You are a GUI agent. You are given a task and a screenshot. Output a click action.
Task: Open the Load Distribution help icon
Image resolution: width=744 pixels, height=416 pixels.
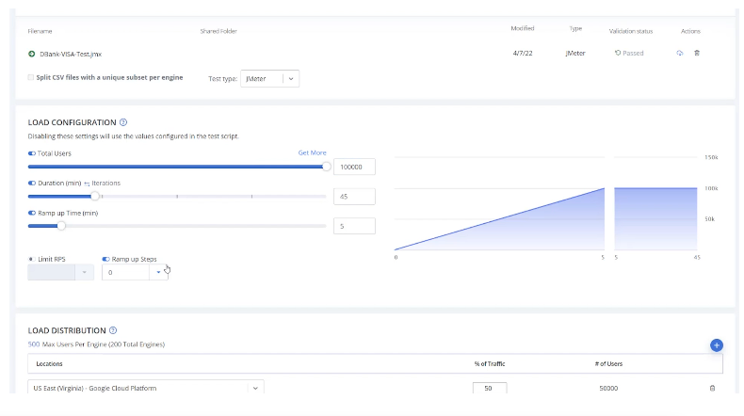113,330
